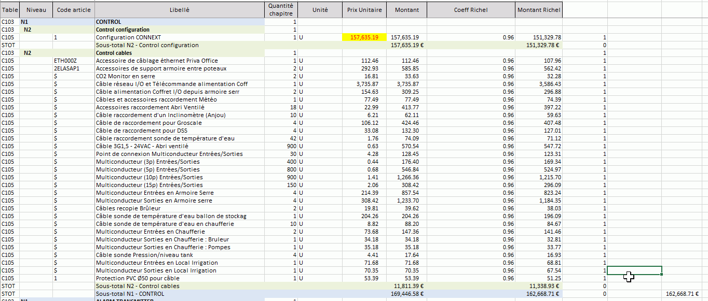Viewport: 708px width, 301px height.
Task: Click the 'Protection PVC Ø50 pour câble' cell
Action: pos(138,278)
